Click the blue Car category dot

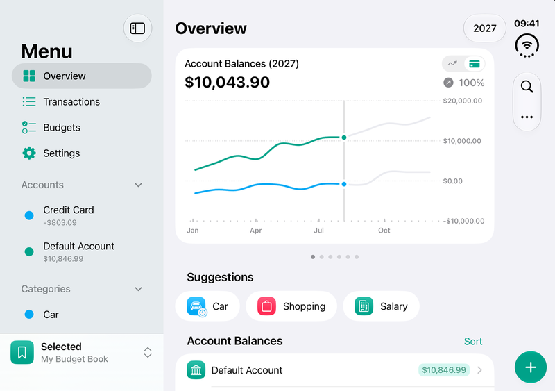click(x=29, y=315)
